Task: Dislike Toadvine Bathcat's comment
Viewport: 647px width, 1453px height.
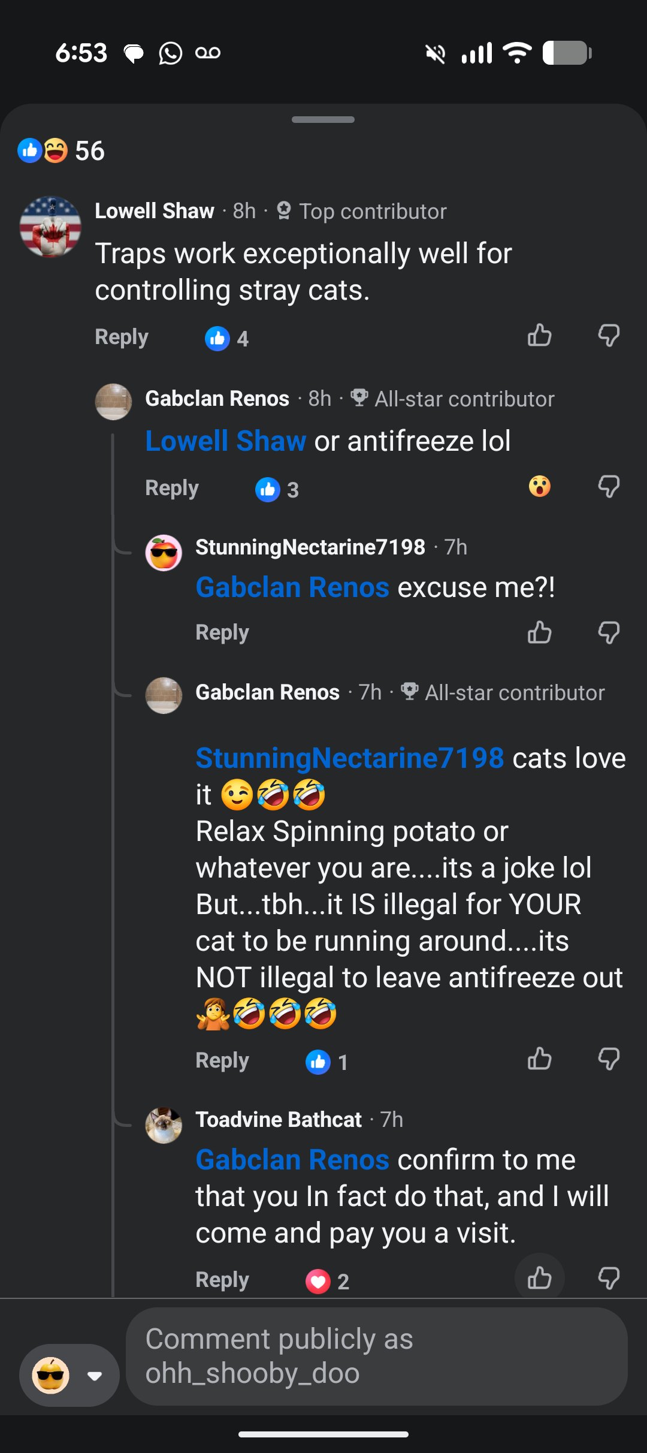Action: [609, 1278]
